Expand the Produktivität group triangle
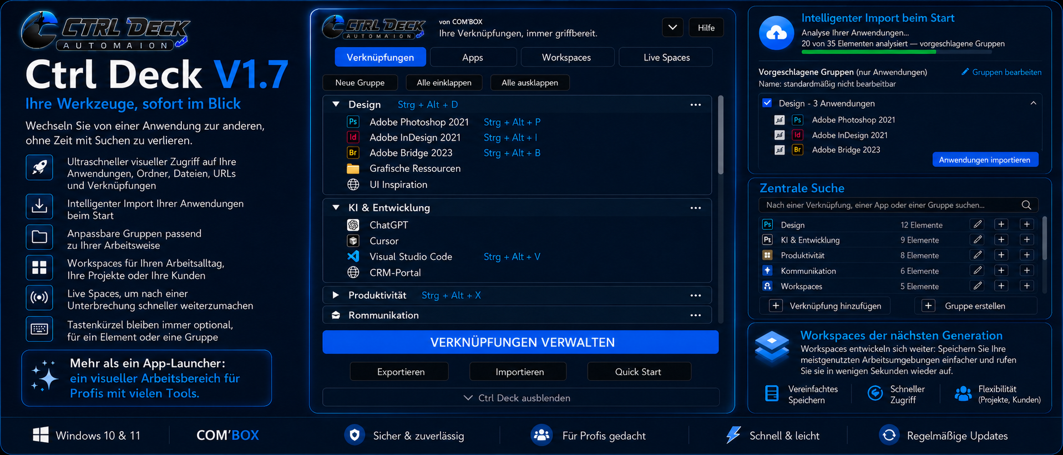1063x455 pixels. click(336, 295)
